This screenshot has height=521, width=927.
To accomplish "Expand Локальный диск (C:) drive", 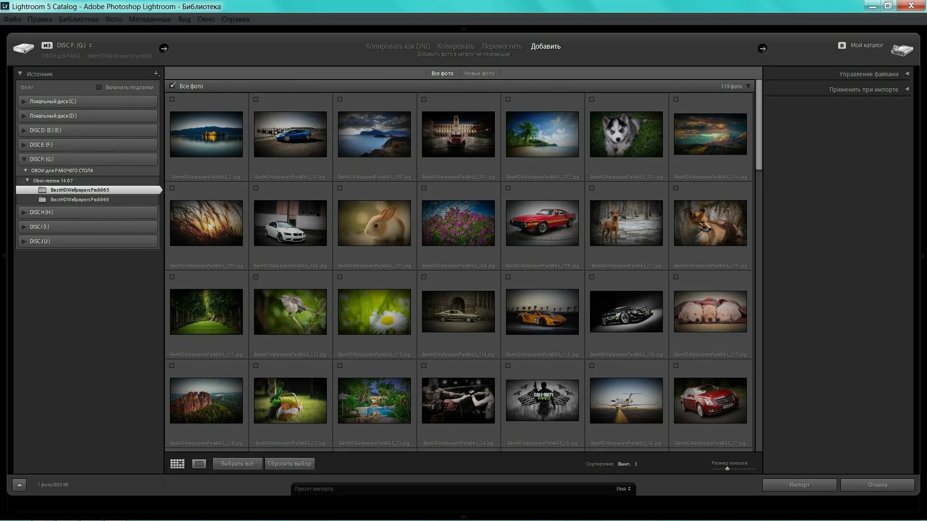I will [x=24, y=101].
